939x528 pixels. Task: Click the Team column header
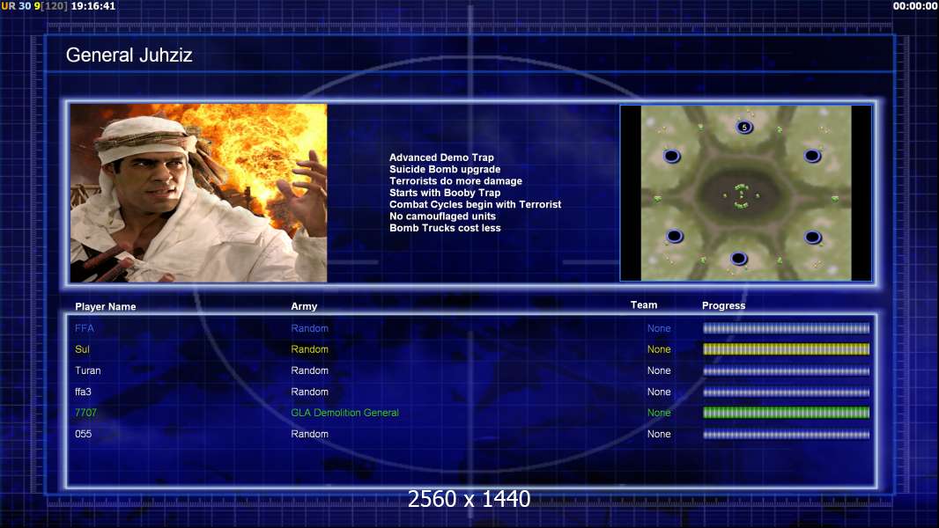coord(644,305)
